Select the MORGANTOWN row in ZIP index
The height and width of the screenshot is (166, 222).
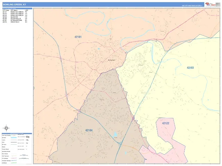(15, 20)
